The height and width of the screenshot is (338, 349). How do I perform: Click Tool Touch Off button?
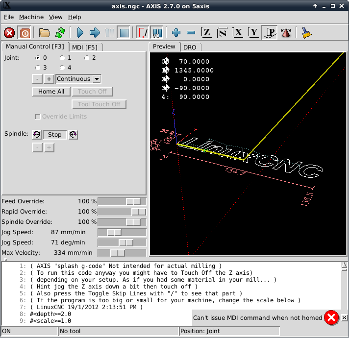click(99, 104)
